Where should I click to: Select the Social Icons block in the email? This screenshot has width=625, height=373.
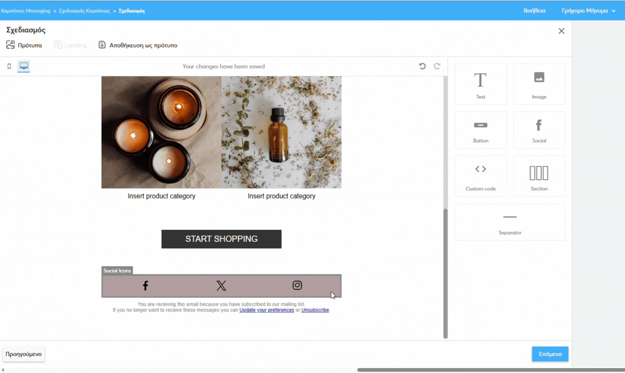(x=221, y=285)
